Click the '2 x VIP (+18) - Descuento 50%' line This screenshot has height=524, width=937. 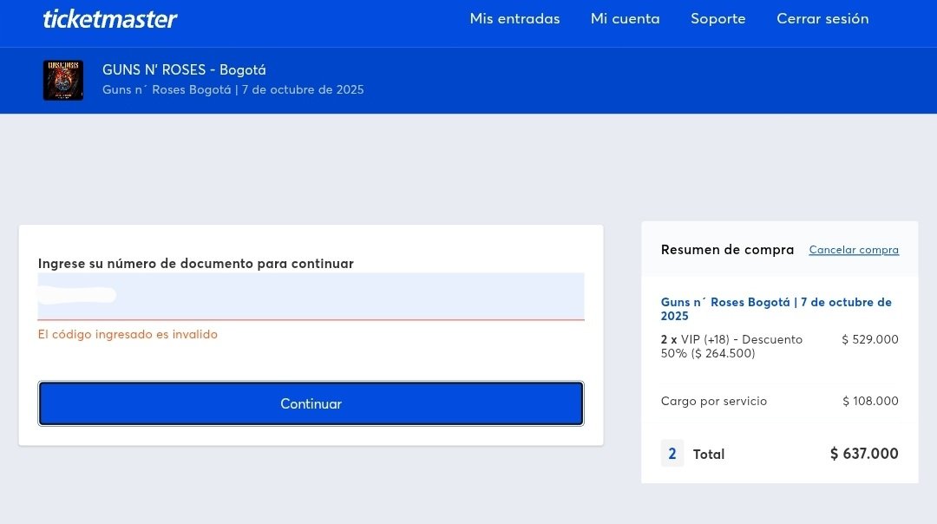point(732,346)
